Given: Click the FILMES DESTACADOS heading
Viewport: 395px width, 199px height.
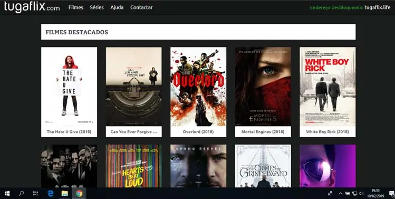Looking at the screenshot, I should tap(76, 32).
